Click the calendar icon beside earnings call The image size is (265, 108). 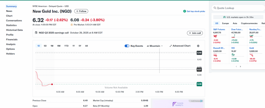point(36,33)
